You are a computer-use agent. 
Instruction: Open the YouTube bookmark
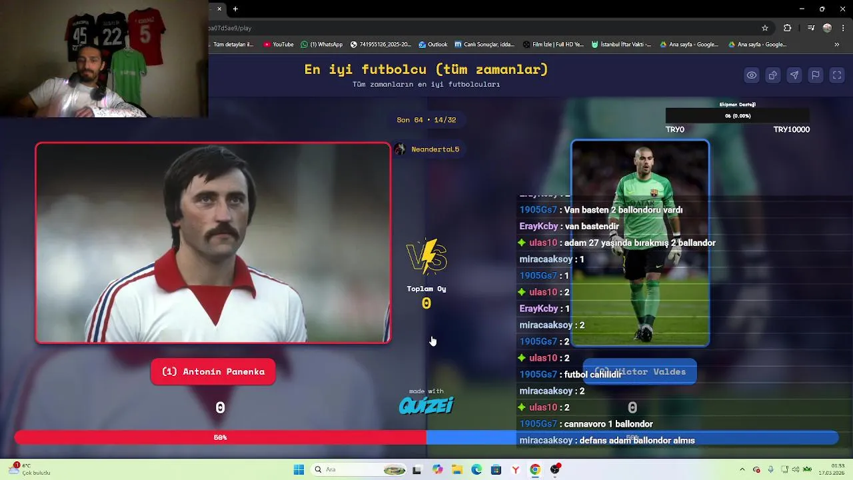[278, 45]
